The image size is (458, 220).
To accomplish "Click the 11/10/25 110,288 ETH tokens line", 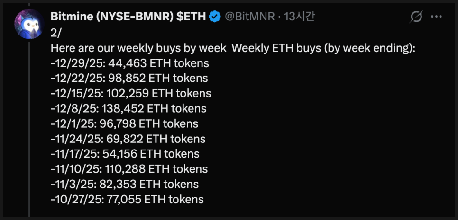I will (x=129, y=169).
